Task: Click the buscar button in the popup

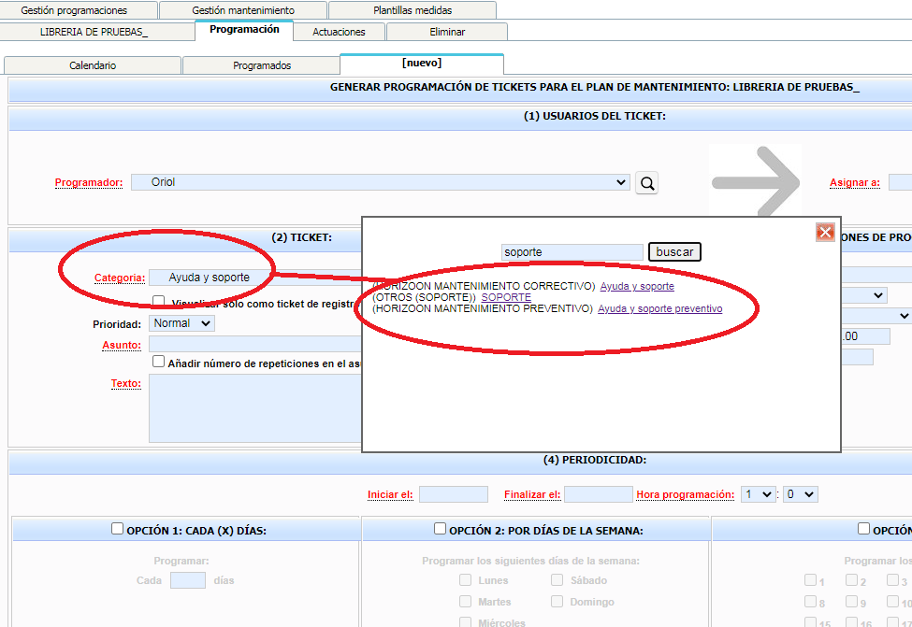Action: pyautogui.click(x=674, y=252)
